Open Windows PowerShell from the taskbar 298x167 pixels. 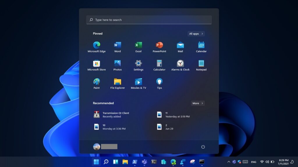point(134,161)
